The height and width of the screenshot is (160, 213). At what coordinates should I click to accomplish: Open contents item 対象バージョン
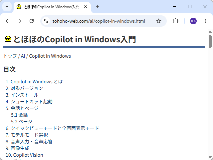[x=27, y=88]
